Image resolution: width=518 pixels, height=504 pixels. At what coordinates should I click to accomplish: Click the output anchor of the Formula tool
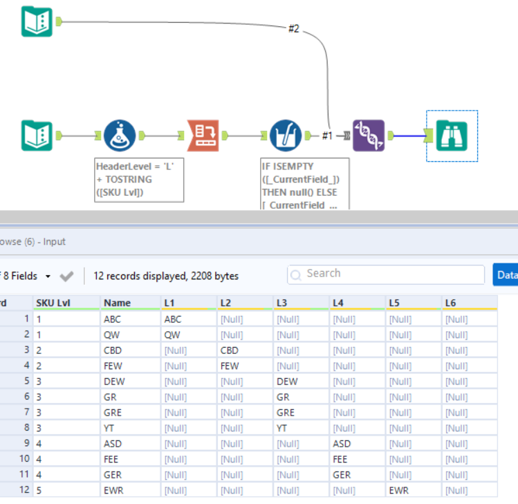point(141,136)
